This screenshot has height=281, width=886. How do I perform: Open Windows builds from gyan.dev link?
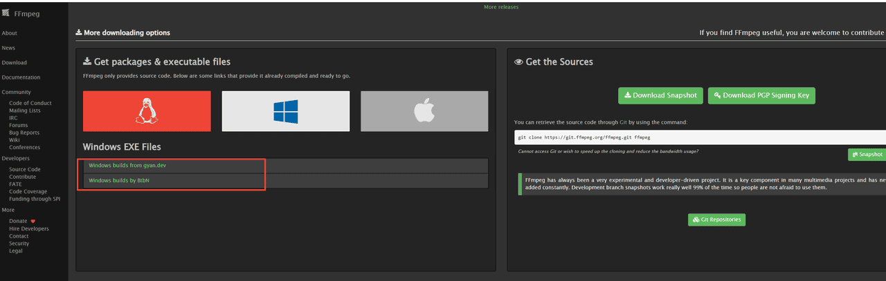tap(127, 166)
